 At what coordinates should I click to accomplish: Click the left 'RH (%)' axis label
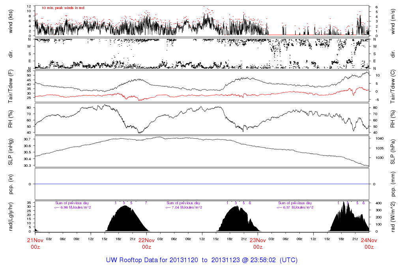tap(11, 119)
